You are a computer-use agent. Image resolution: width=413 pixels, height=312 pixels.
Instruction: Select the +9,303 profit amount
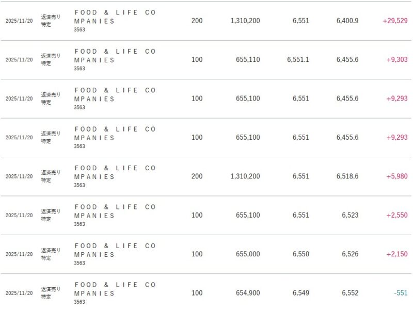tap(396, 60)
